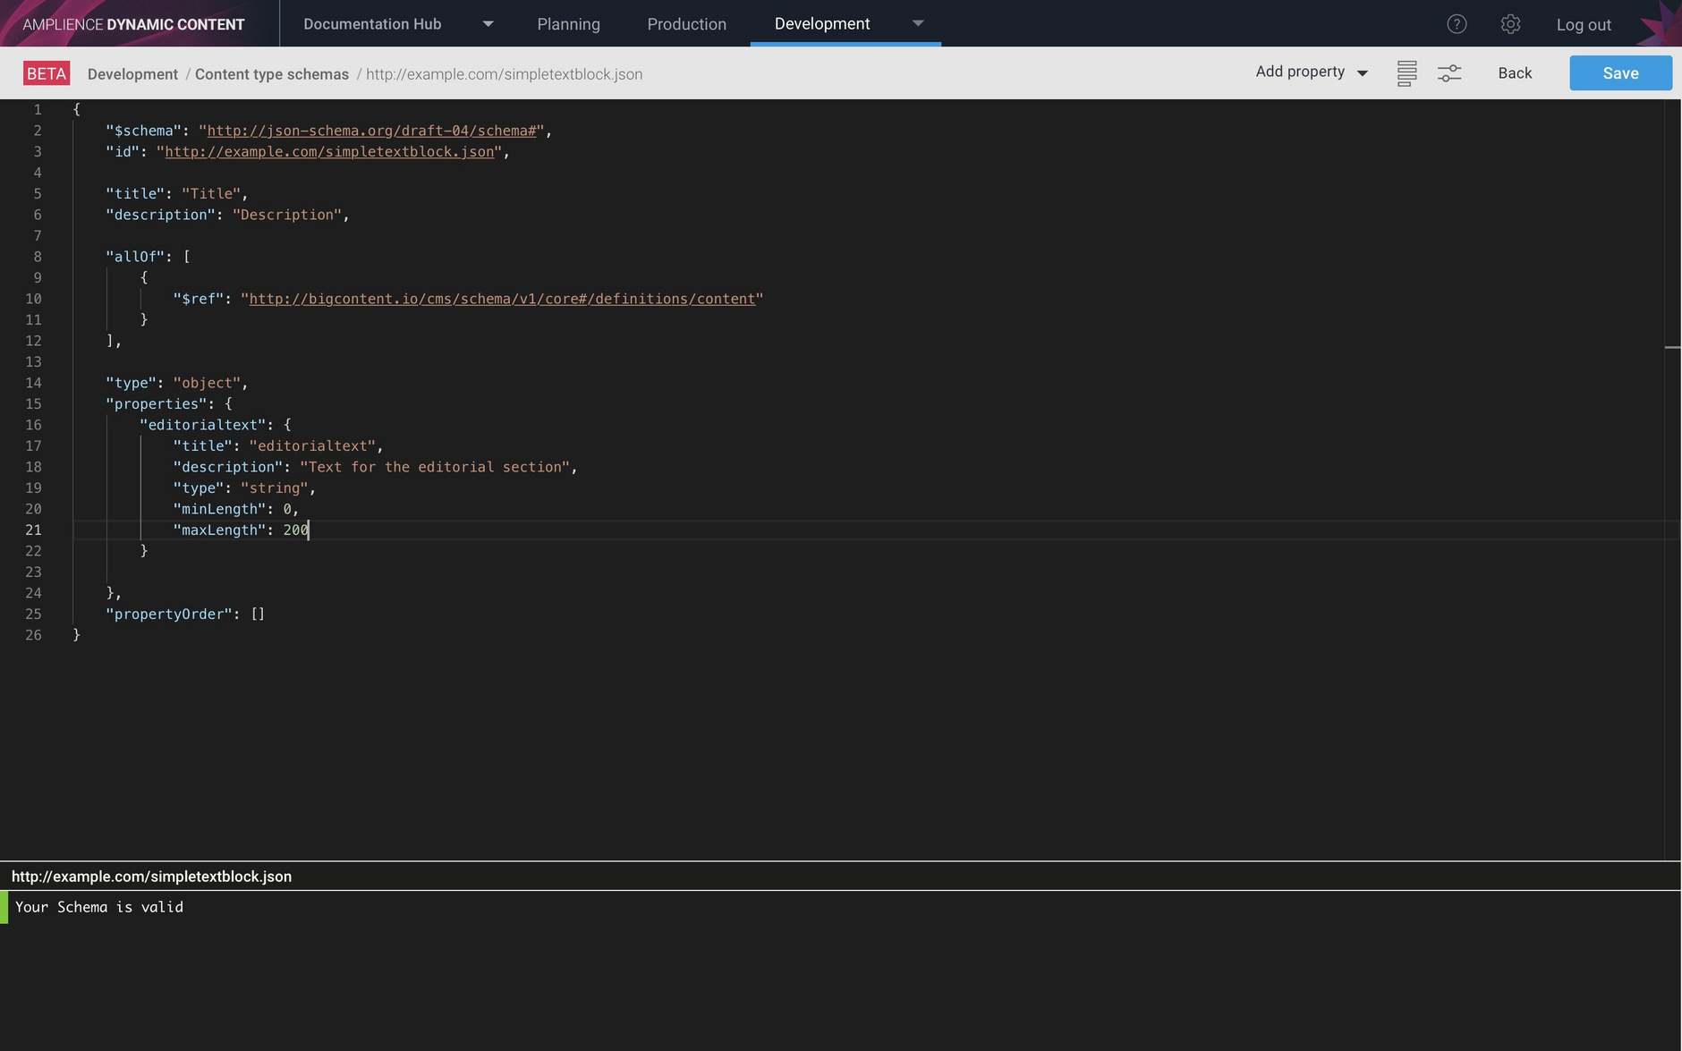The height and width of the screenshot is (1051, 1682).
Task: Open the Content type schemas breadcrumb
Action: coord(272,74)
